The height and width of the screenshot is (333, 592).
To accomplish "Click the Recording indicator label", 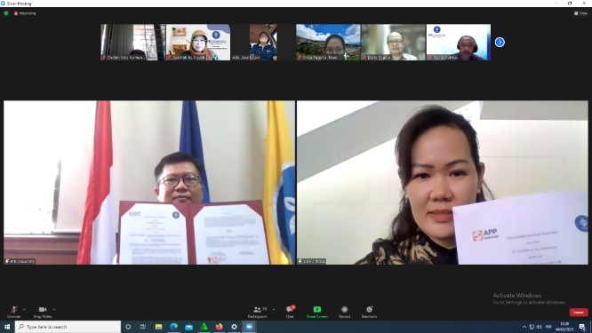I will (x=25, y=13).
